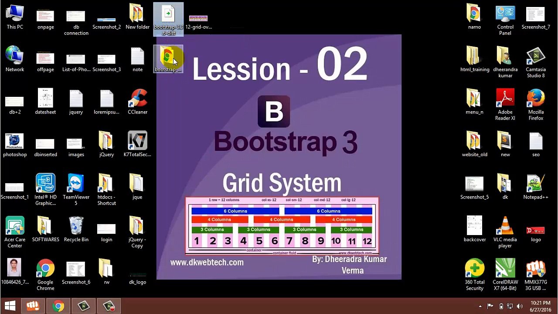Open Chrome from the taskbar
This screenshot has width=558, height=314.
tap(58, 306)
